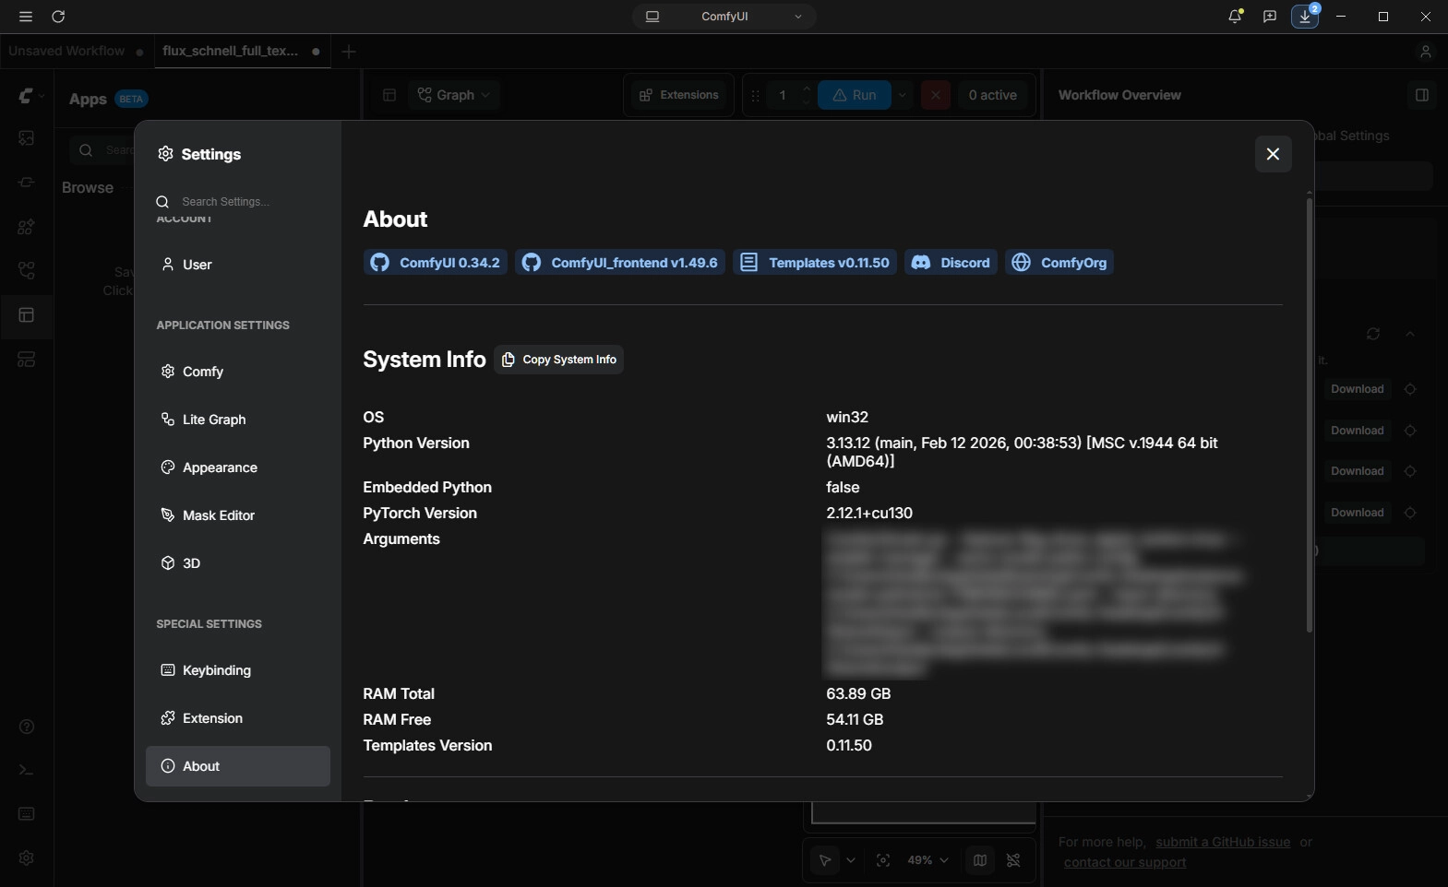Select the About settings category
1448x887 pixels.
pos(238,766)
